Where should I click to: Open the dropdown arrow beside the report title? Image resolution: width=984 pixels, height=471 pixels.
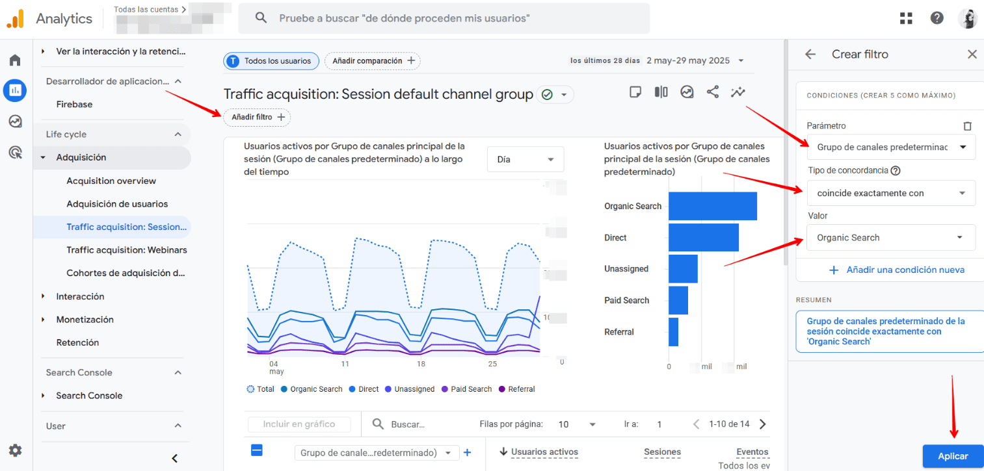coord(564,95)
